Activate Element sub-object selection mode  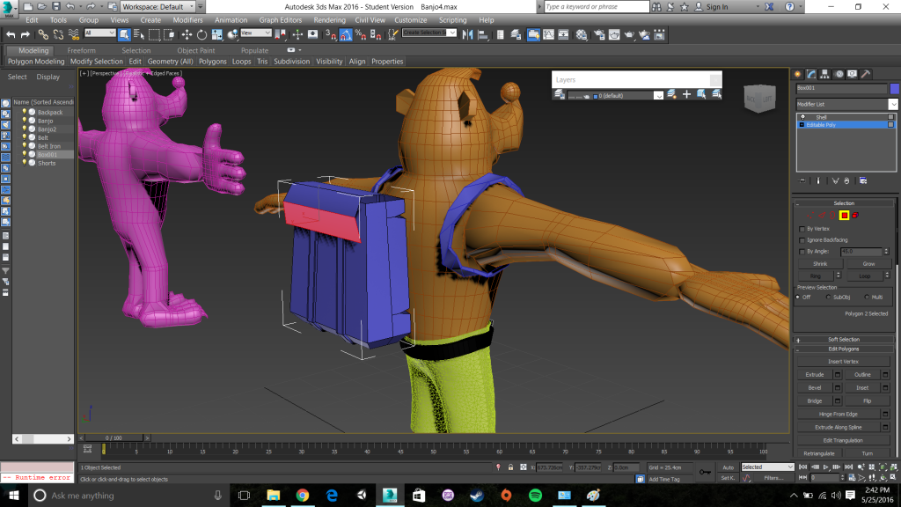click(x=854, y=215)
